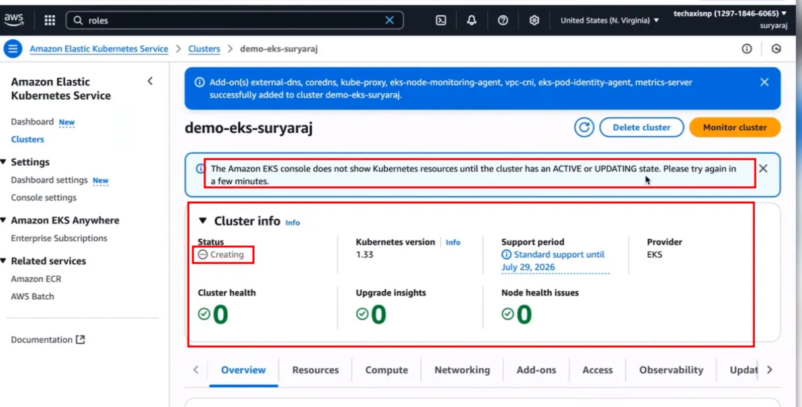Open the info panel icon at top right
The width and height of the screenshot is (802, 407).
click(747, 49)
